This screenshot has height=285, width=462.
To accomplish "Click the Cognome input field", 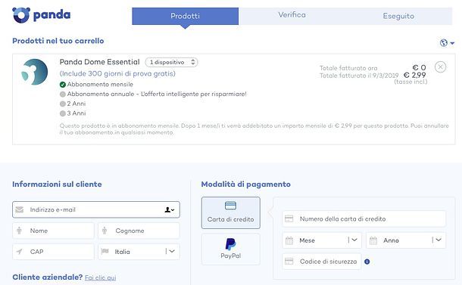I will [x=139, y=231].
